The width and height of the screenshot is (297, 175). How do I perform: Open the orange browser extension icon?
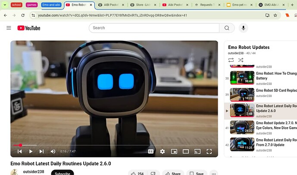(x=288, y=16)
